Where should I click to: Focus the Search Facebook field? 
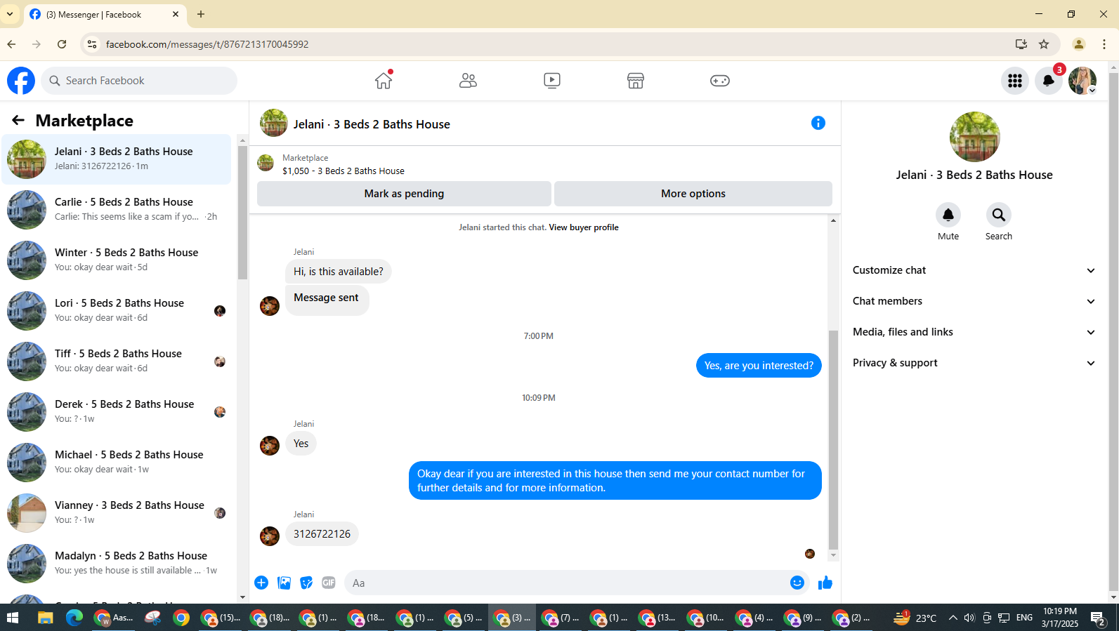[x=140, y=81]
